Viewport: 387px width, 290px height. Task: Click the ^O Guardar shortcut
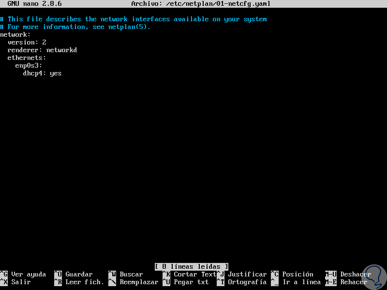[74, 274]
